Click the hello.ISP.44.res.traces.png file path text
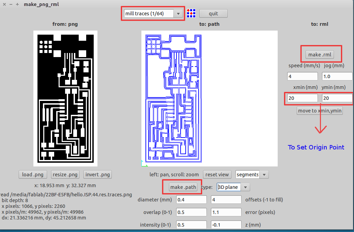The width and height of the screenshot is (354, 232). click(x=66, y=195)
